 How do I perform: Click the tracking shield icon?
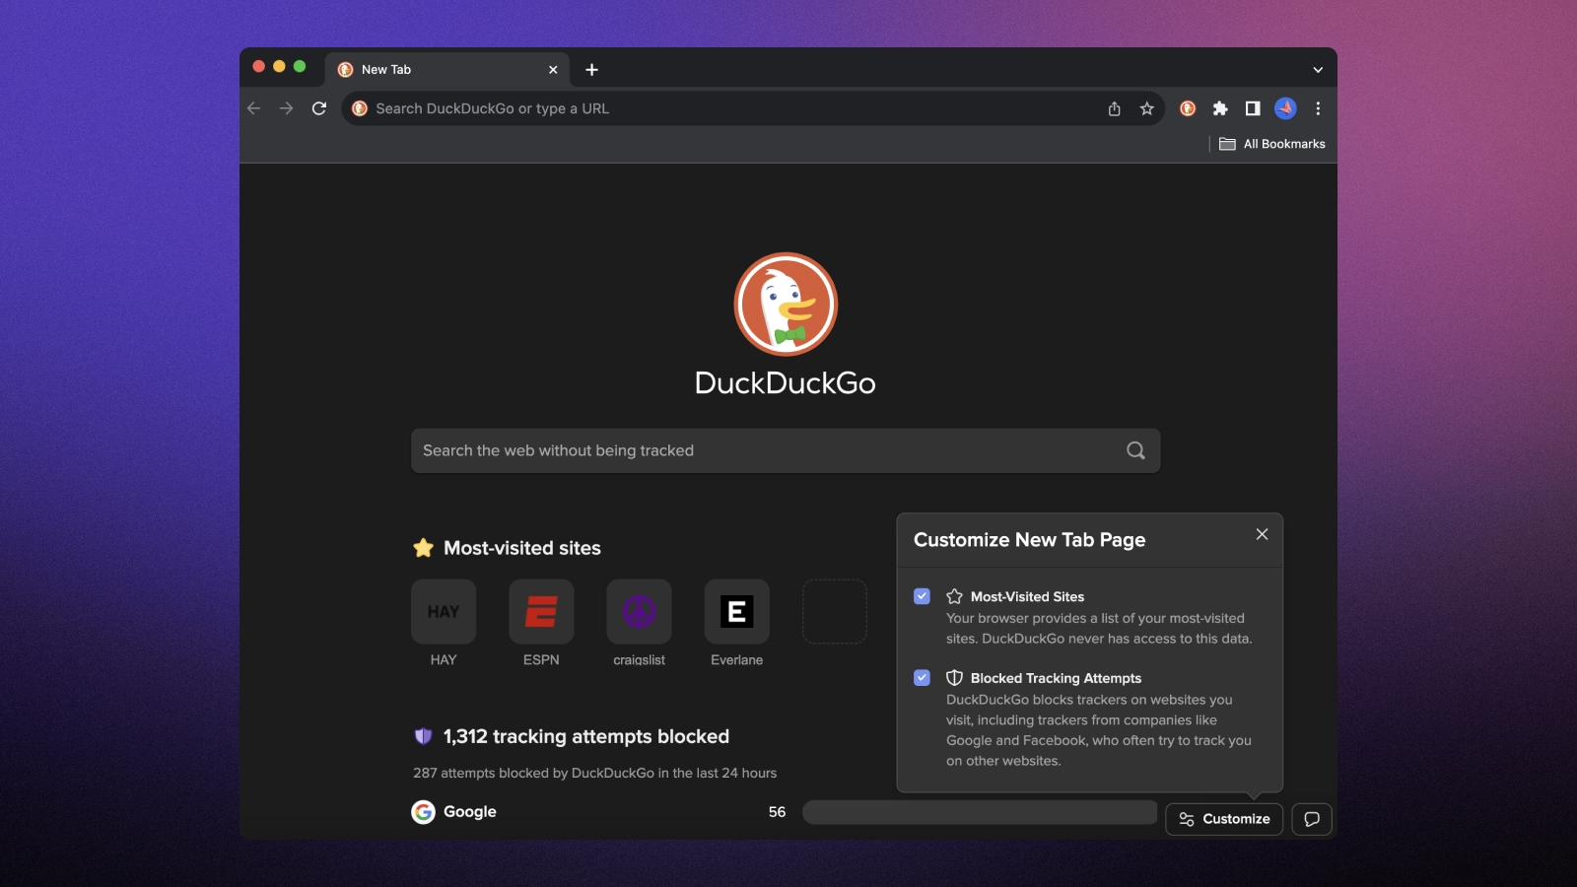[x=423, y=736]
